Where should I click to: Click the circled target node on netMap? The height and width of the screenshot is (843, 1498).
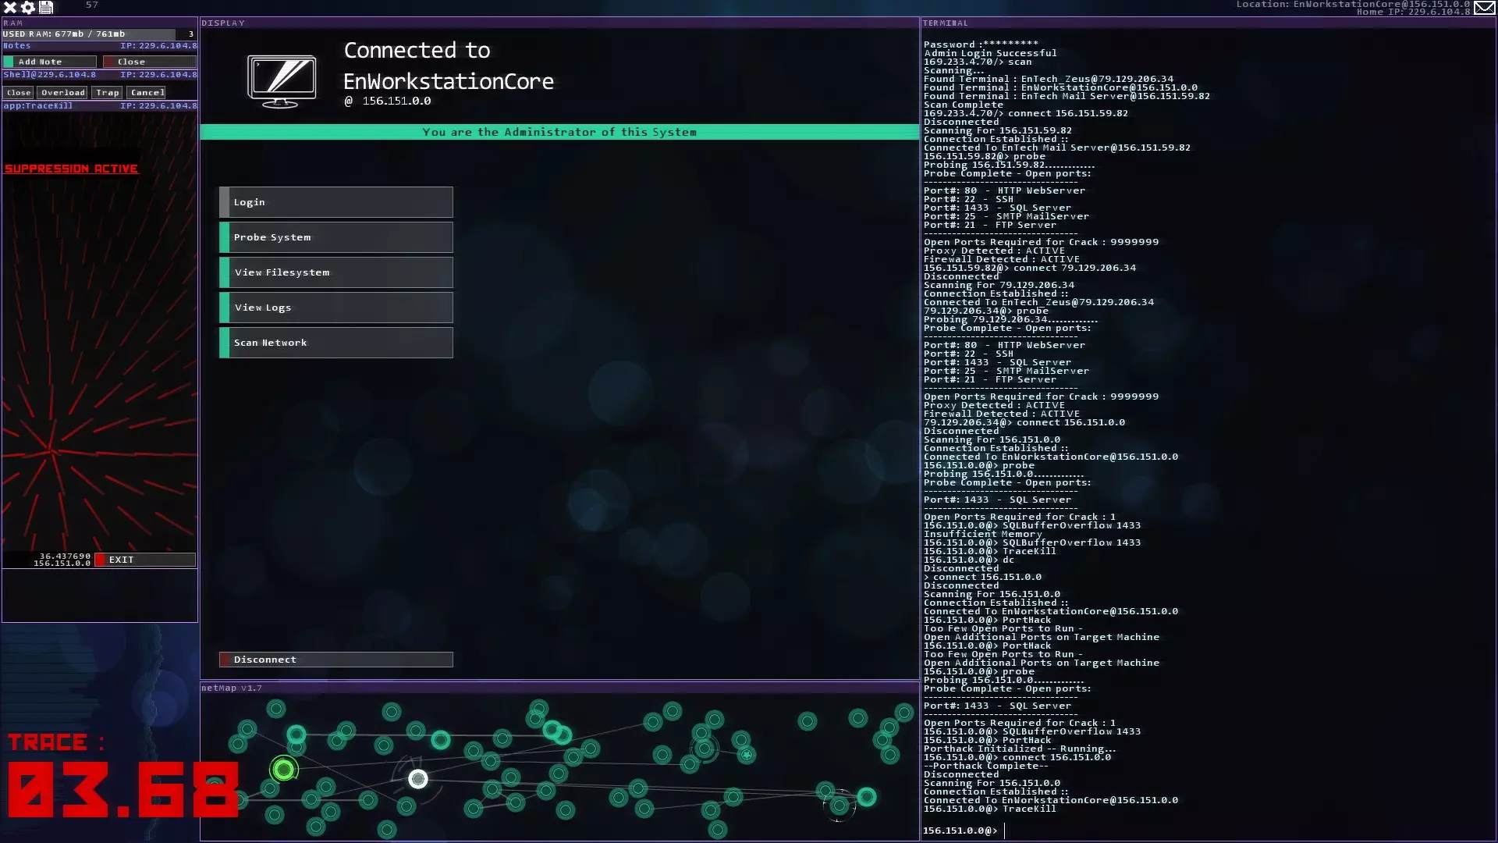[839, 805]
